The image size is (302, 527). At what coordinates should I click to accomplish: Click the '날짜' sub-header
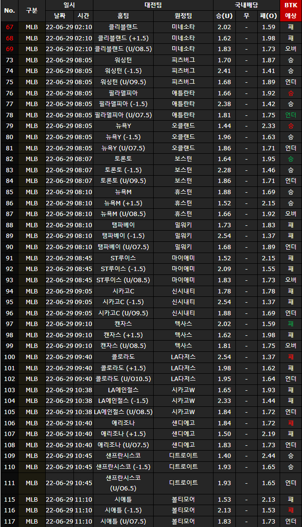[59, 16]
